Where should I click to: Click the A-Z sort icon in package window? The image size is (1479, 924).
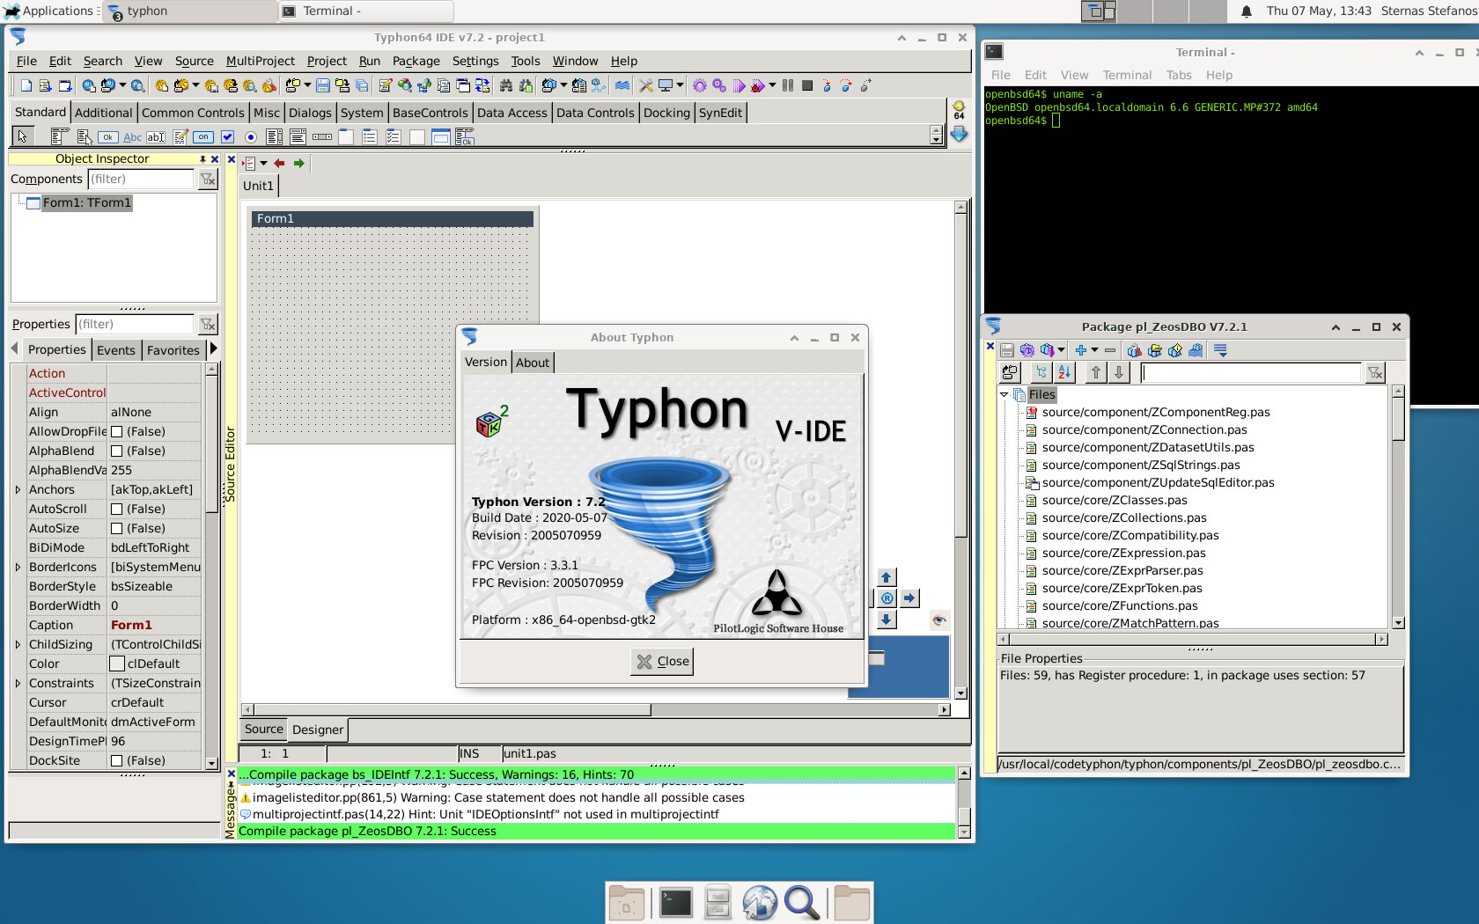(x=1064, y=372)
